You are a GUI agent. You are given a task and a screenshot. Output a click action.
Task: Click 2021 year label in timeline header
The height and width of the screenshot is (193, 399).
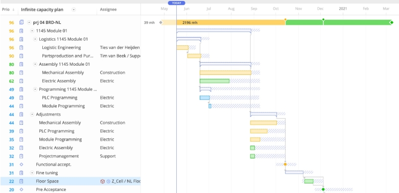tap(343, 9)
